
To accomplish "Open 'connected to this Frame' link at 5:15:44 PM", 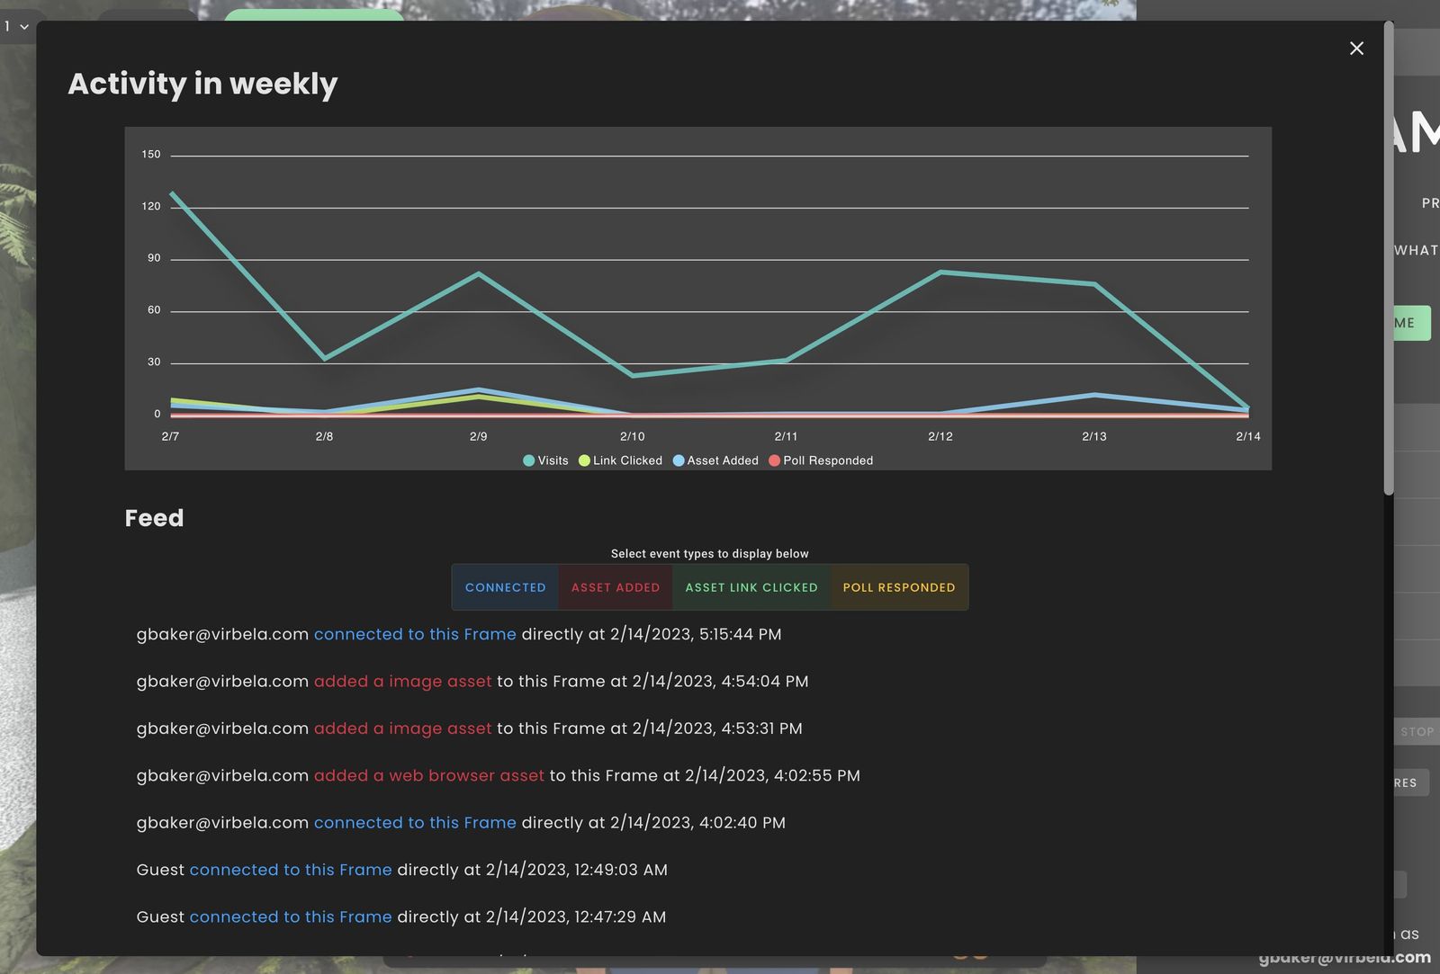I will click(x=415, y=634).
